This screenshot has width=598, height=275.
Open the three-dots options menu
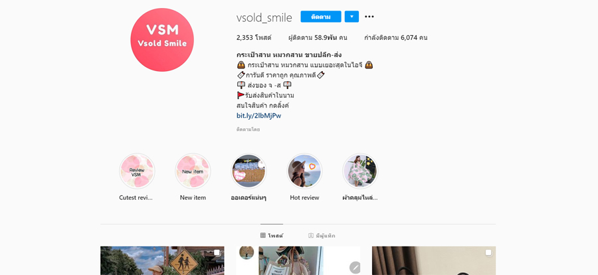tap(369, 17)
